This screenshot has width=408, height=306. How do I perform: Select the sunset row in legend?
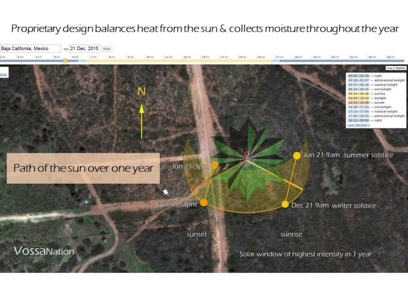point(374,102)
